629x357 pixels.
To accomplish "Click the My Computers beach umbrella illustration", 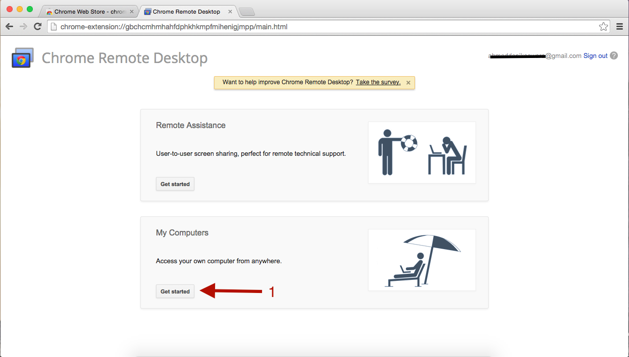I will (422, 260).
